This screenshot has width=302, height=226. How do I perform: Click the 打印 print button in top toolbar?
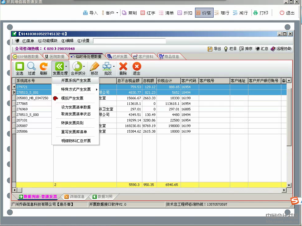click(260, 13)
